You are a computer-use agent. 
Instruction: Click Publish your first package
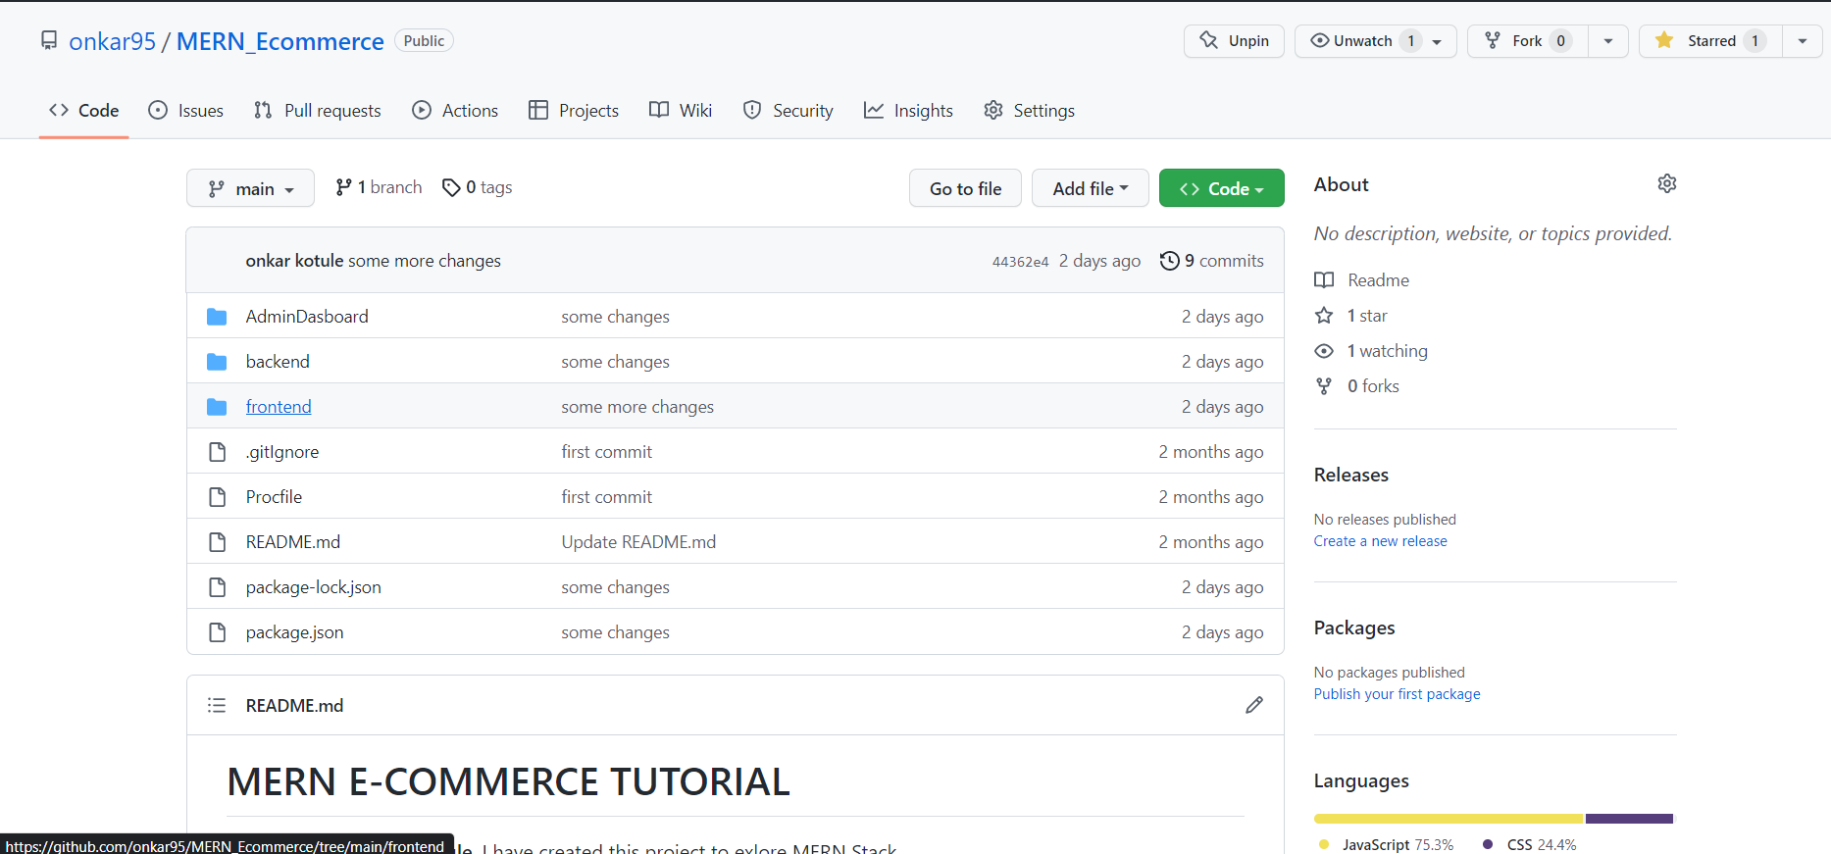(1397, 694)
